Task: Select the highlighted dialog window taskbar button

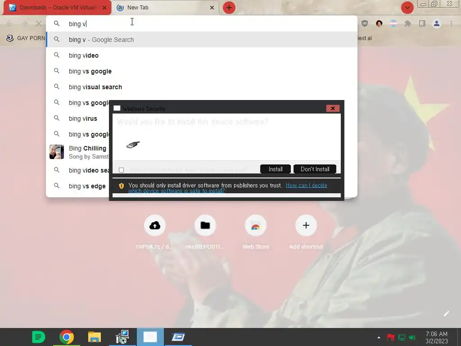Action: click(x=150, y=337)
